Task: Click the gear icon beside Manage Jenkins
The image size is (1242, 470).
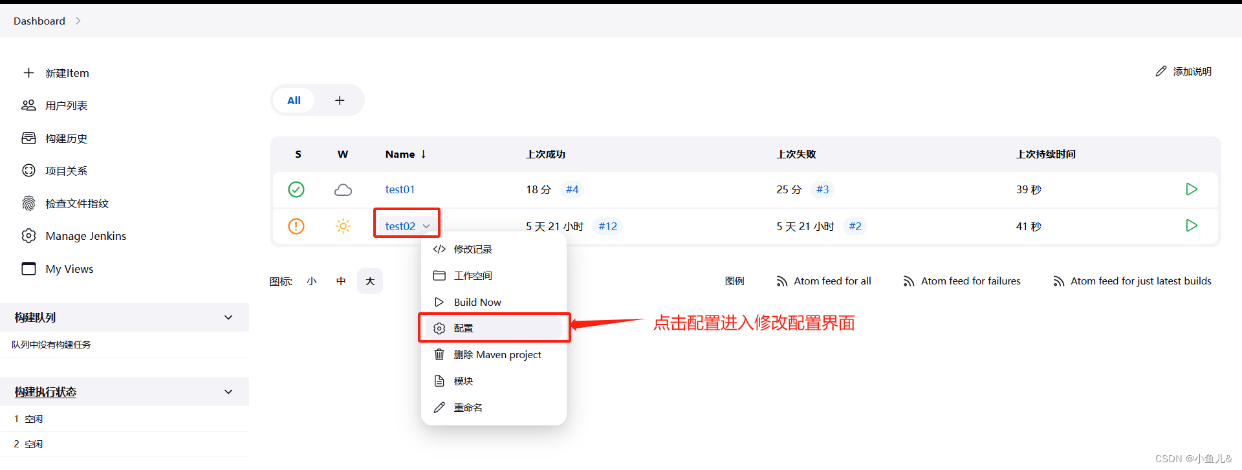Action: point(28,236)
